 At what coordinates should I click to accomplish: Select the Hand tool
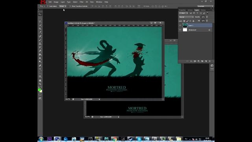(40, 80)
